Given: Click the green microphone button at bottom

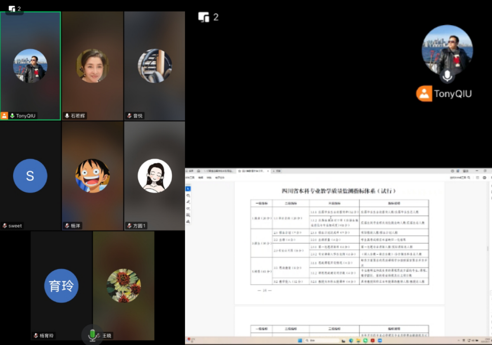Looking at the screenshot, I should click(92, 335).
